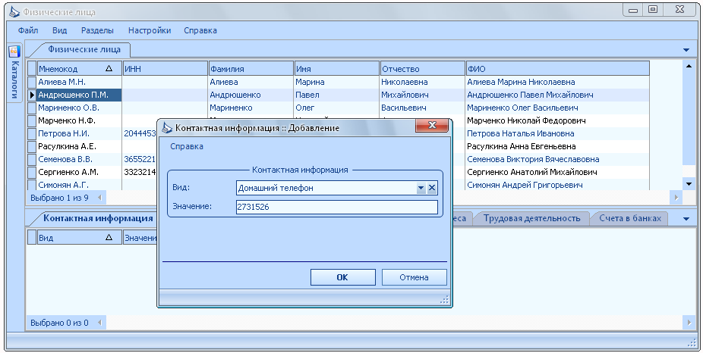Toggle row selector for Марченко Н.Ф.
703x353 pixels.
(x=32, y=120)
